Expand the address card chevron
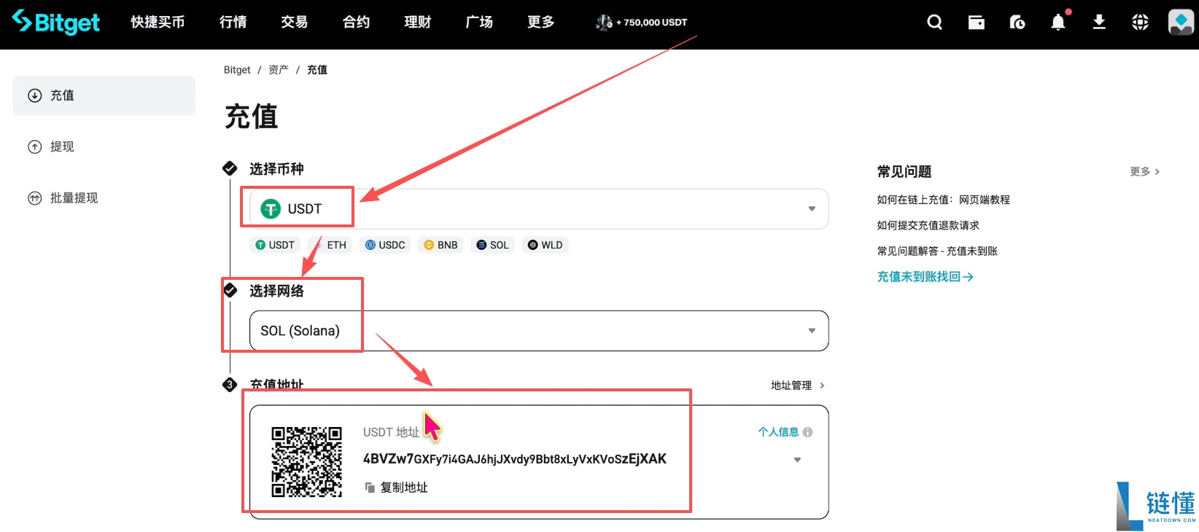The width and height of the screenshot is (1199, 532). click(797, 460)
